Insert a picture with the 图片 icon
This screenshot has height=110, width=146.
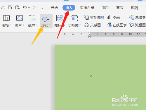[x=20, y=18]
